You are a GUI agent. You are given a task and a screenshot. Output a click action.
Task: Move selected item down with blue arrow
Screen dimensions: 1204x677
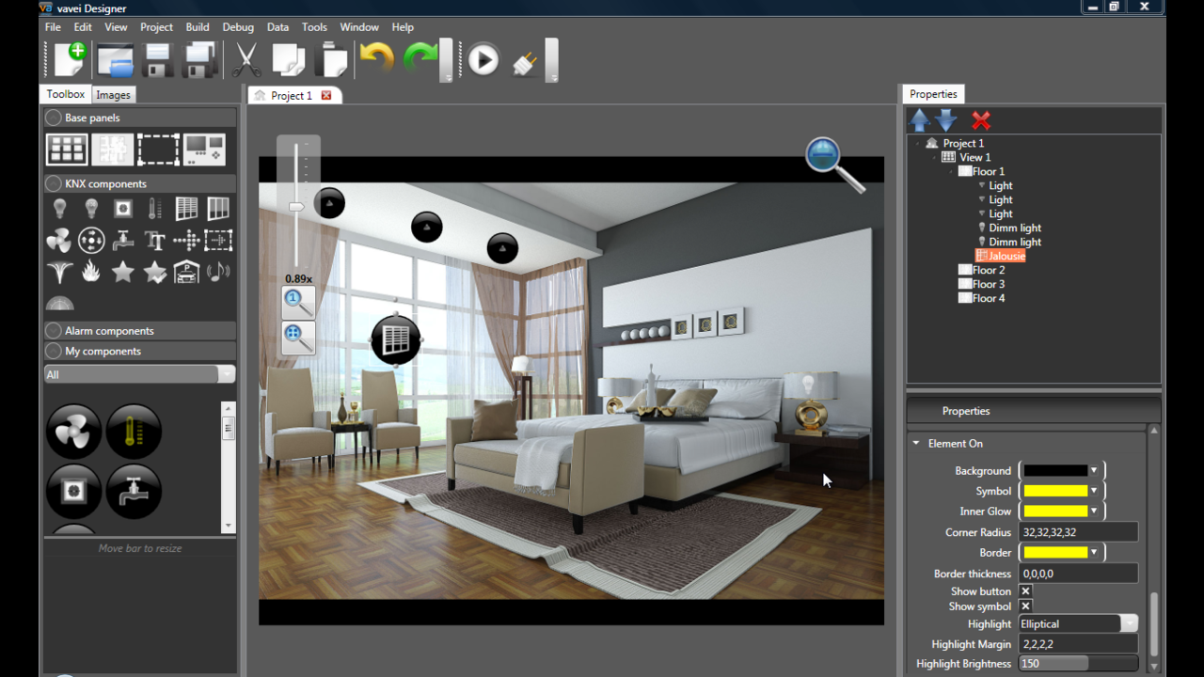[946, 119]
